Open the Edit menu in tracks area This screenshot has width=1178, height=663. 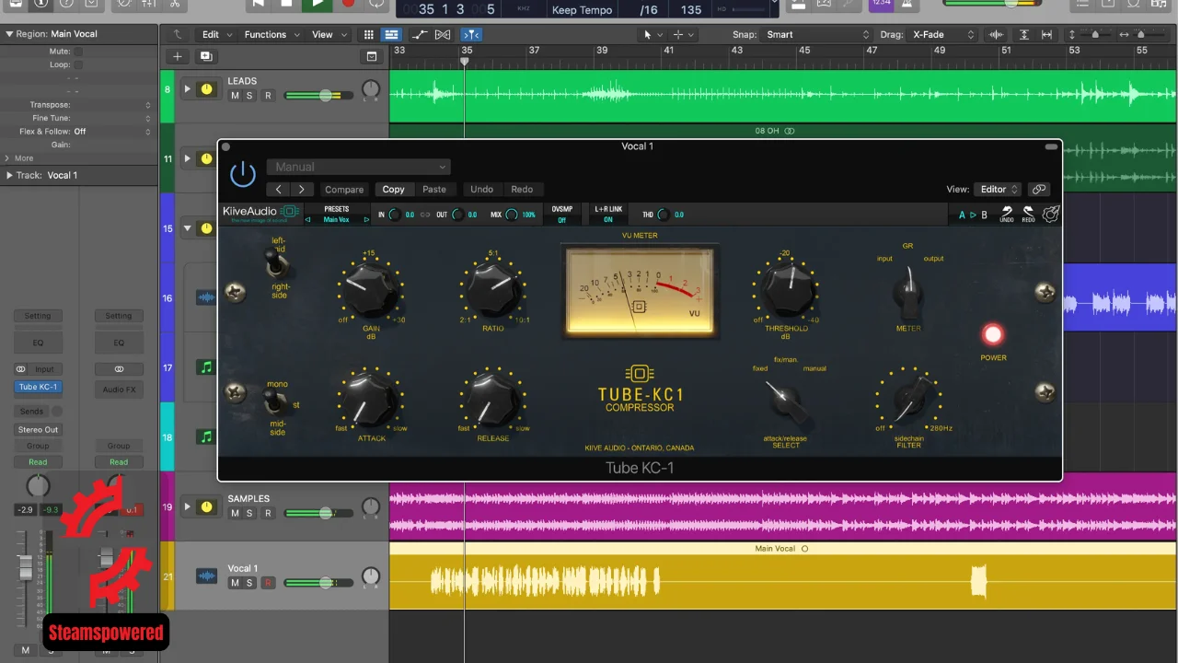[216, 35]
